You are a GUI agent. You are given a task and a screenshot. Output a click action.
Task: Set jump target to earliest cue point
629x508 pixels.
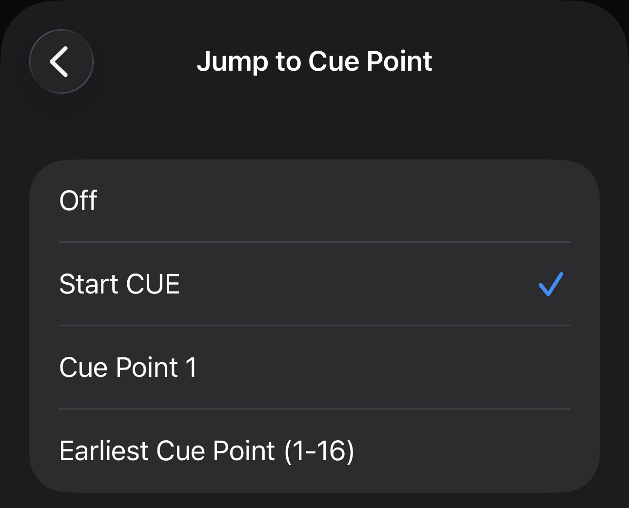(314, 450)
